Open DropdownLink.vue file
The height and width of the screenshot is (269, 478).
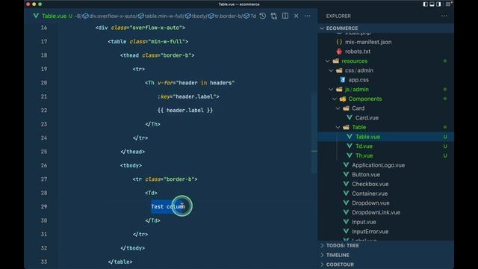click(x=376, y=212)
